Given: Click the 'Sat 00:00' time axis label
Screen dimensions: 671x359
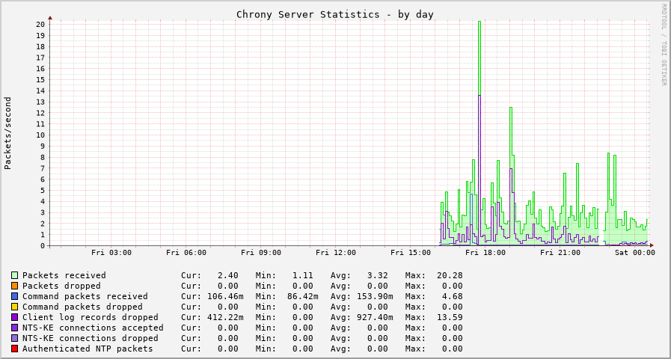Looking at the screenshot, I should (x=635, y=253).
